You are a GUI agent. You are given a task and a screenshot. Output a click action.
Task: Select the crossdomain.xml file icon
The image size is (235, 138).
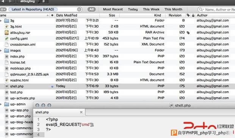(x=6, y=44)
